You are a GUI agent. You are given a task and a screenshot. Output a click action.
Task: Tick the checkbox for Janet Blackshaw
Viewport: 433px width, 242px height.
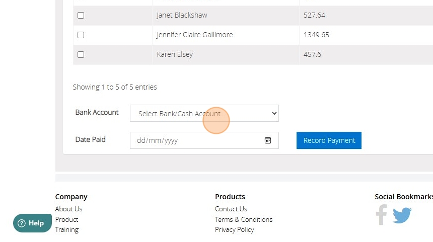pyautogui.click(x=81, y=16)
